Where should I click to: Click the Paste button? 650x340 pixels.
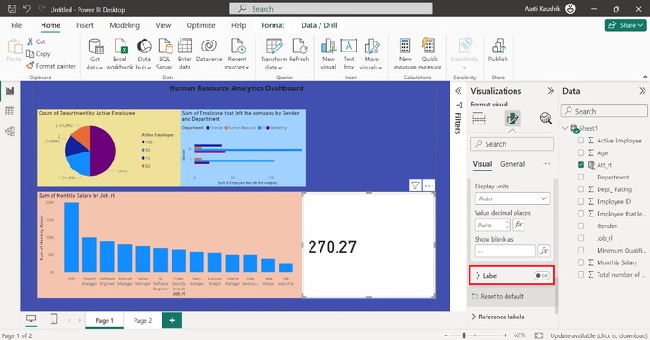coord(14,51)
